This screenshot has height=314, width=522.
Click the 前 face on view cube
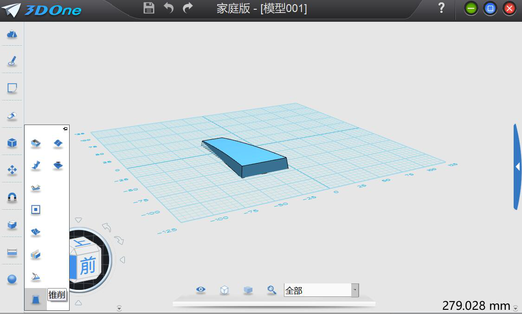tap(87, 266)
